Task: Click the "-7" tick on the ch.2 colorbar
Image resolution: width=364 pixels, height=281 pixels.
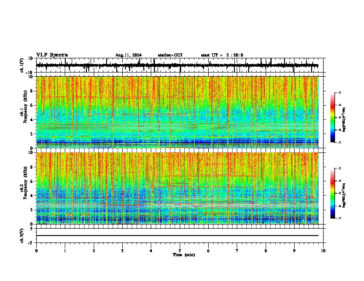Action: click(x=339, y=218)
